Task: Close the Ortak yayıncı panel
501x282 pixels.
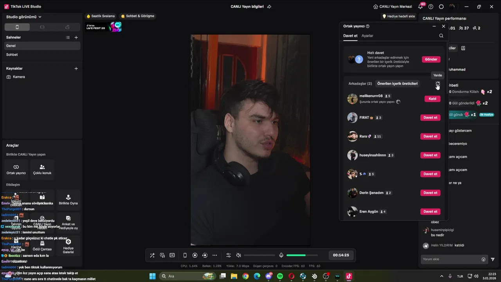Action: click(x=443, y=26)
